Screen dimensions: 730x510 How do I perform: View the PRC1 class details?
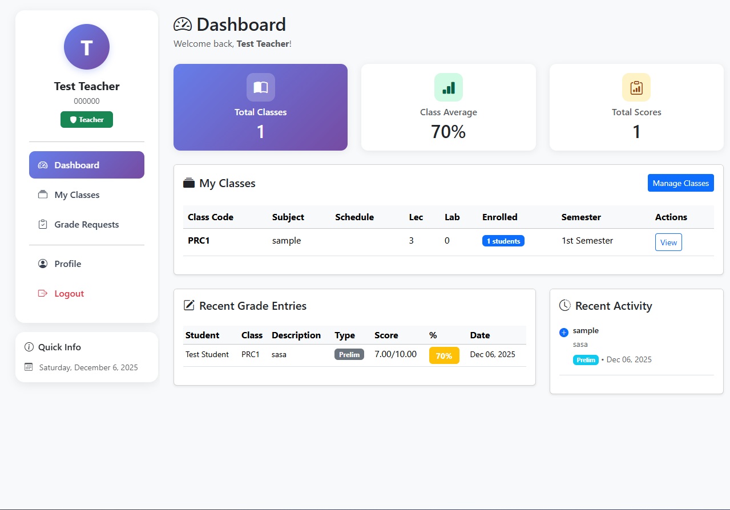point(668,242)
